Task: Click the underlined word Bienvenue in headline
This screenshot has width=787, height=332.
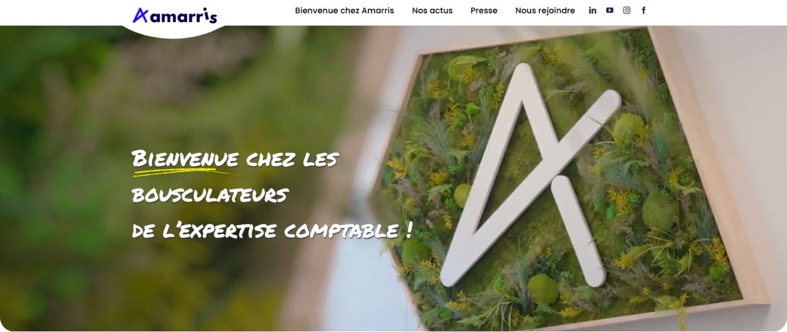Action: point(185,158)
